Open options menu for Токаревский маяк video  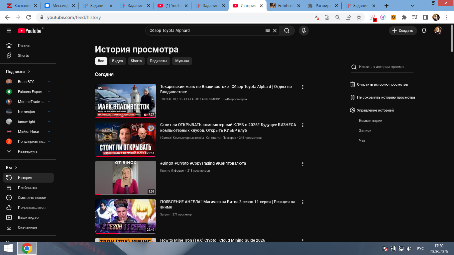pyautogui.click(x=302, y=87)
